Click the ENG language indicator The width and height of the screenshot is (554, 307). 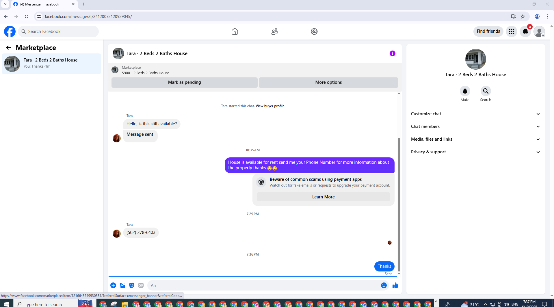tap(515, 304)
